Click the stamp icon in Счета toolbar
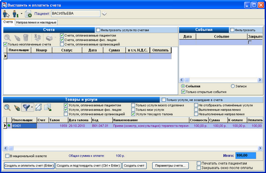This screenshot has height=173, width=266. pyautogui.click(x=38, y=38)
